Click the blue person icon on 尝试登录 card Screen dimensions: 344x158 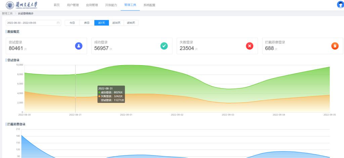point(79,46)
